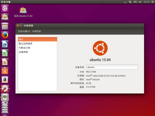Image resolution: width=155 pixels, height=116 pixels.
Task: Click the ubuntu 15.04 version text
Action: [100, 60]
